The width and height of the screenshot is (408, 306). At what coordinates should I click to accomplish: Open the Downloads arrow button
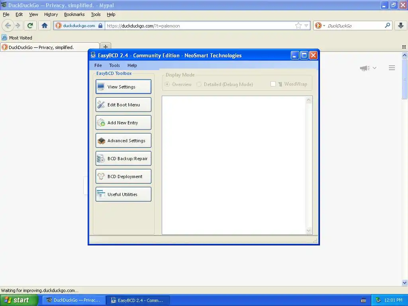(401, 25)
